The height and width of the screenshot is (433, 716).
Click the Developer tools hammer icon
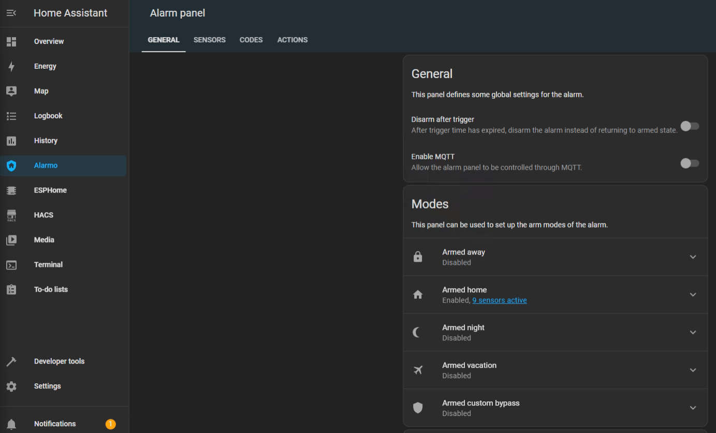(11, 362)
